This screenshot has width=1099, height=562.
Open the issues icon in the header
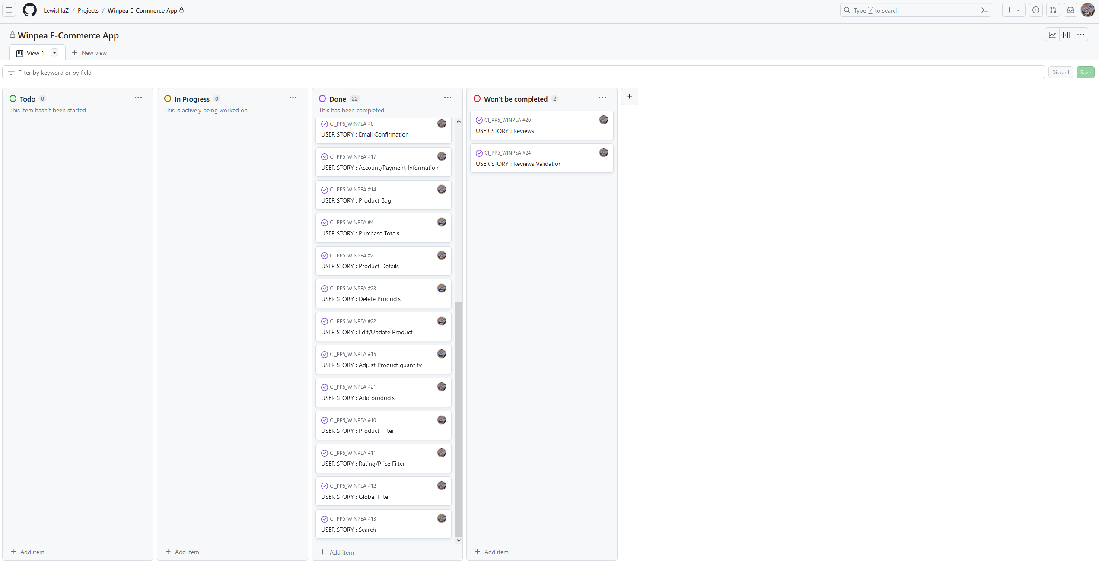coord(1036,10)
